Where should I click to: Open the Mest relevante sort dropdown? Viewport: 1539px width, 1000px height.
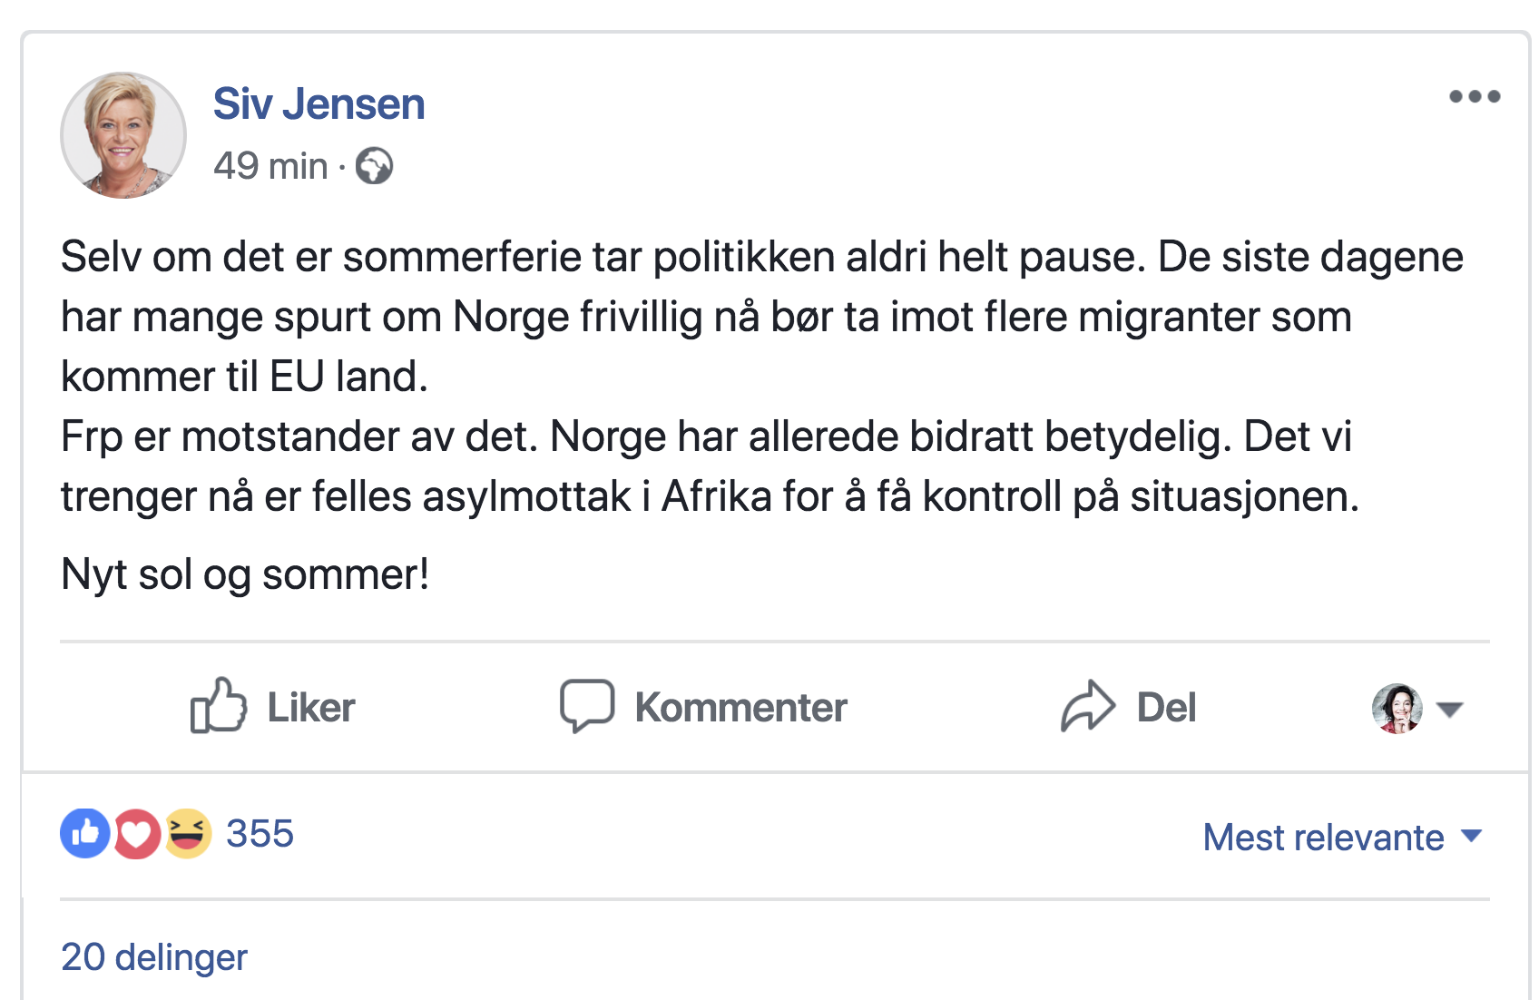pyautogui.click(x=1323, y=837)
